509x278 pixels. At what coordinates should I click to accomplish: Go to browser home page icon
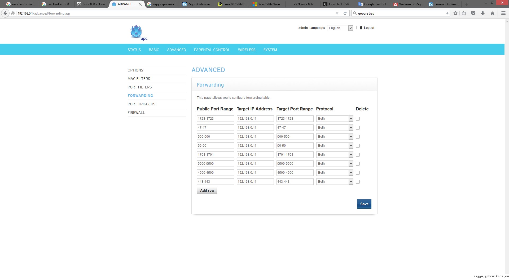pyautogui.click(x=492, y=13)
